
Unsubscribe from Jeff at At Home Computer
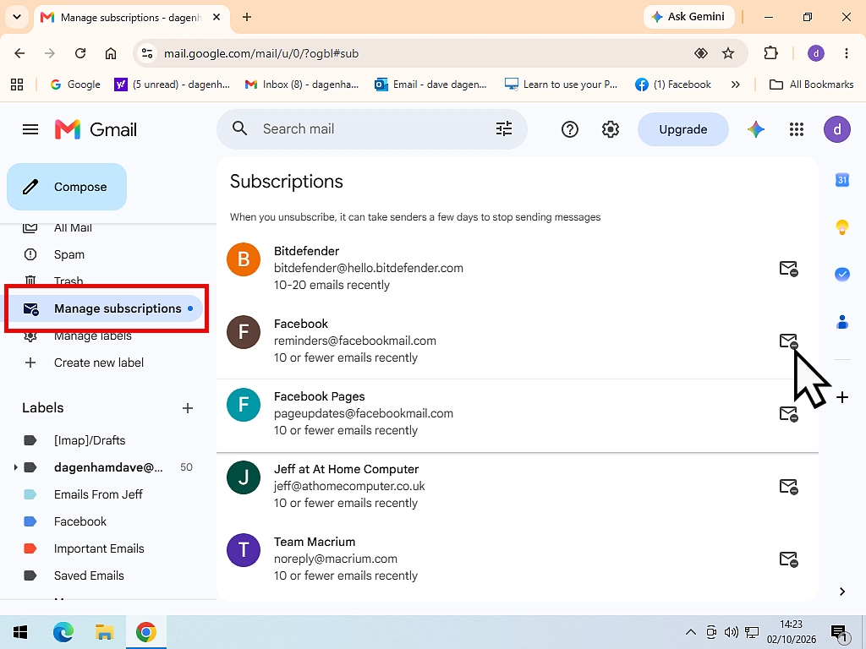(788, 487)
